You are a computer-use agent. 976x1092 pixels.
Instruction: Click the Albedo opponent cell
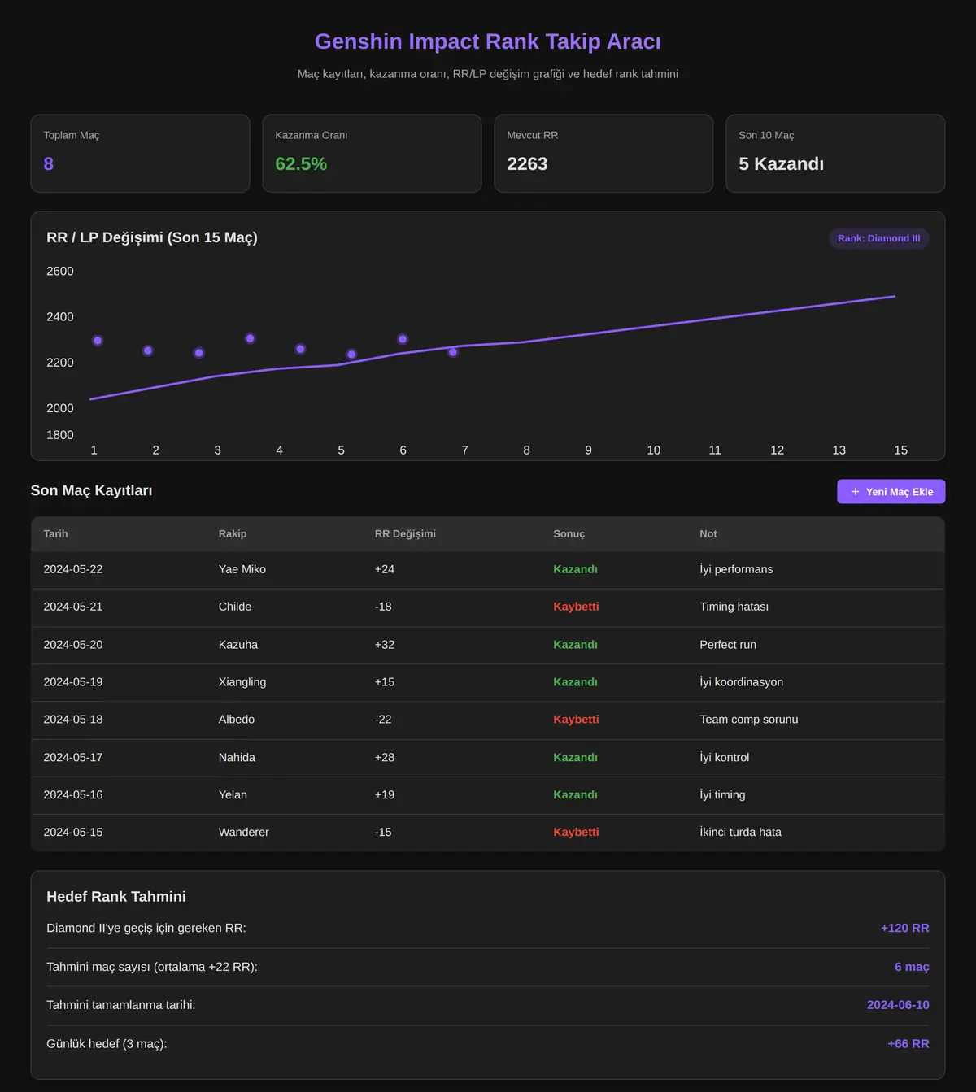point(237,720)
